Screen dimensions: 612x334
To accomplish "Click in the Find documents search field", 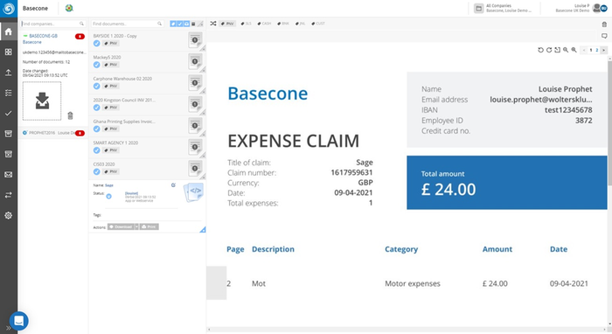I will click(x=127, y=24).
